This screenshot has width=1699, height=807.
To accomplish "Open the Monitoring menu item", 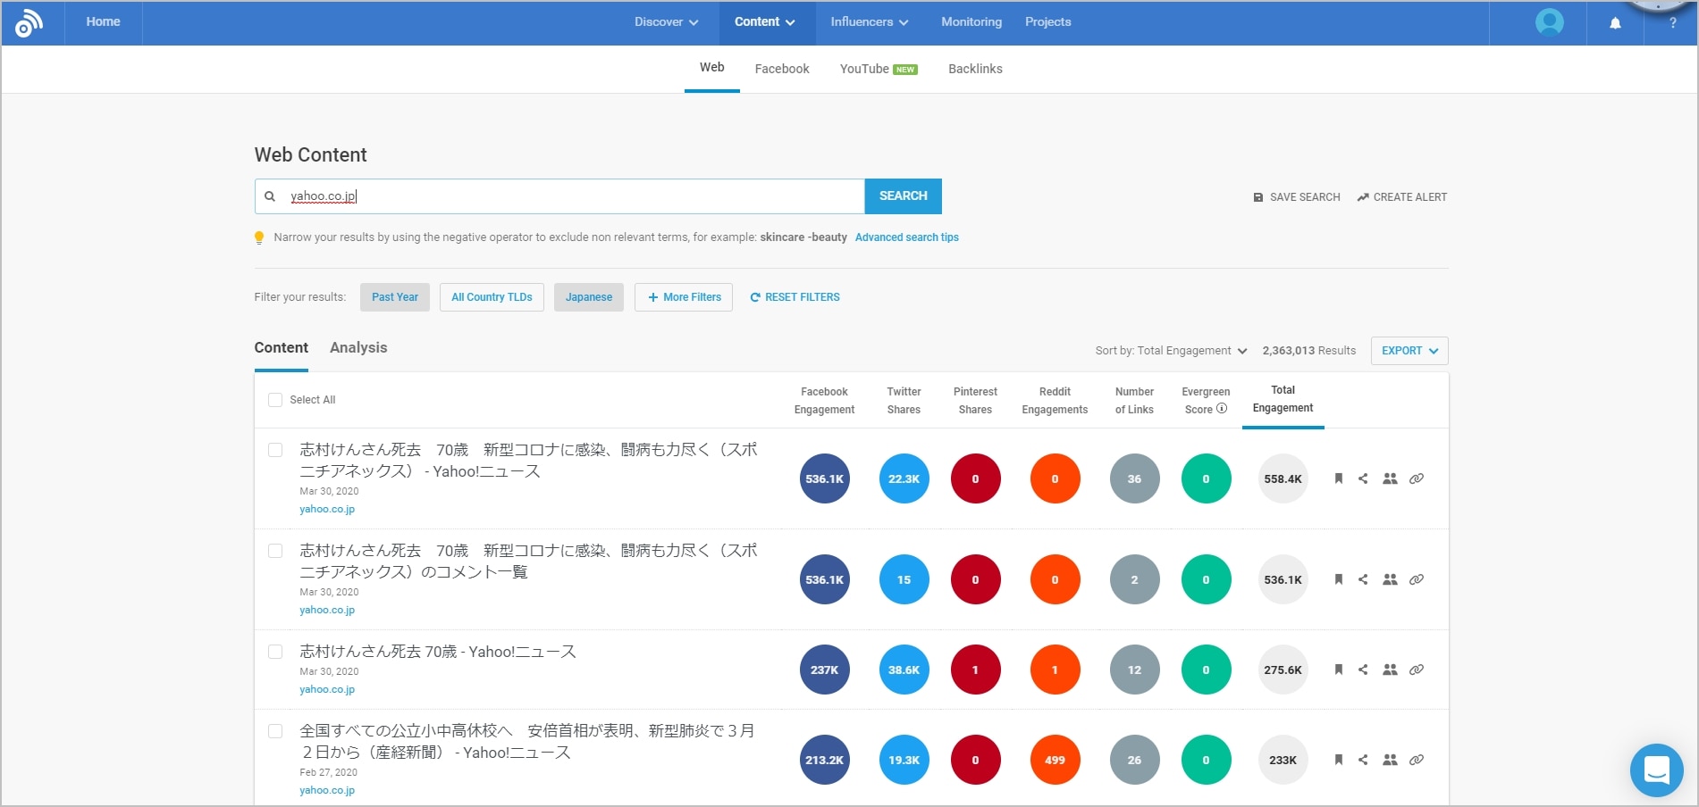I will pyautogui.click(x=971, y=22).
